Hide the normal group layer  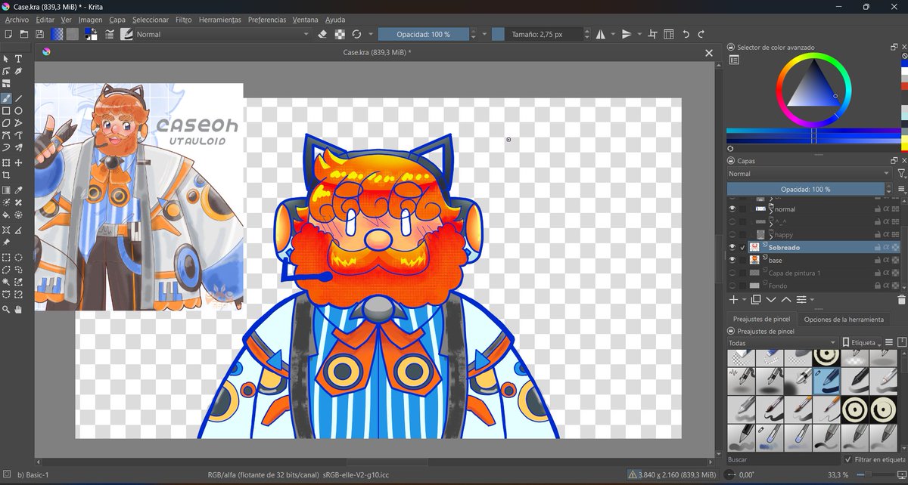[x=732, y=209]
